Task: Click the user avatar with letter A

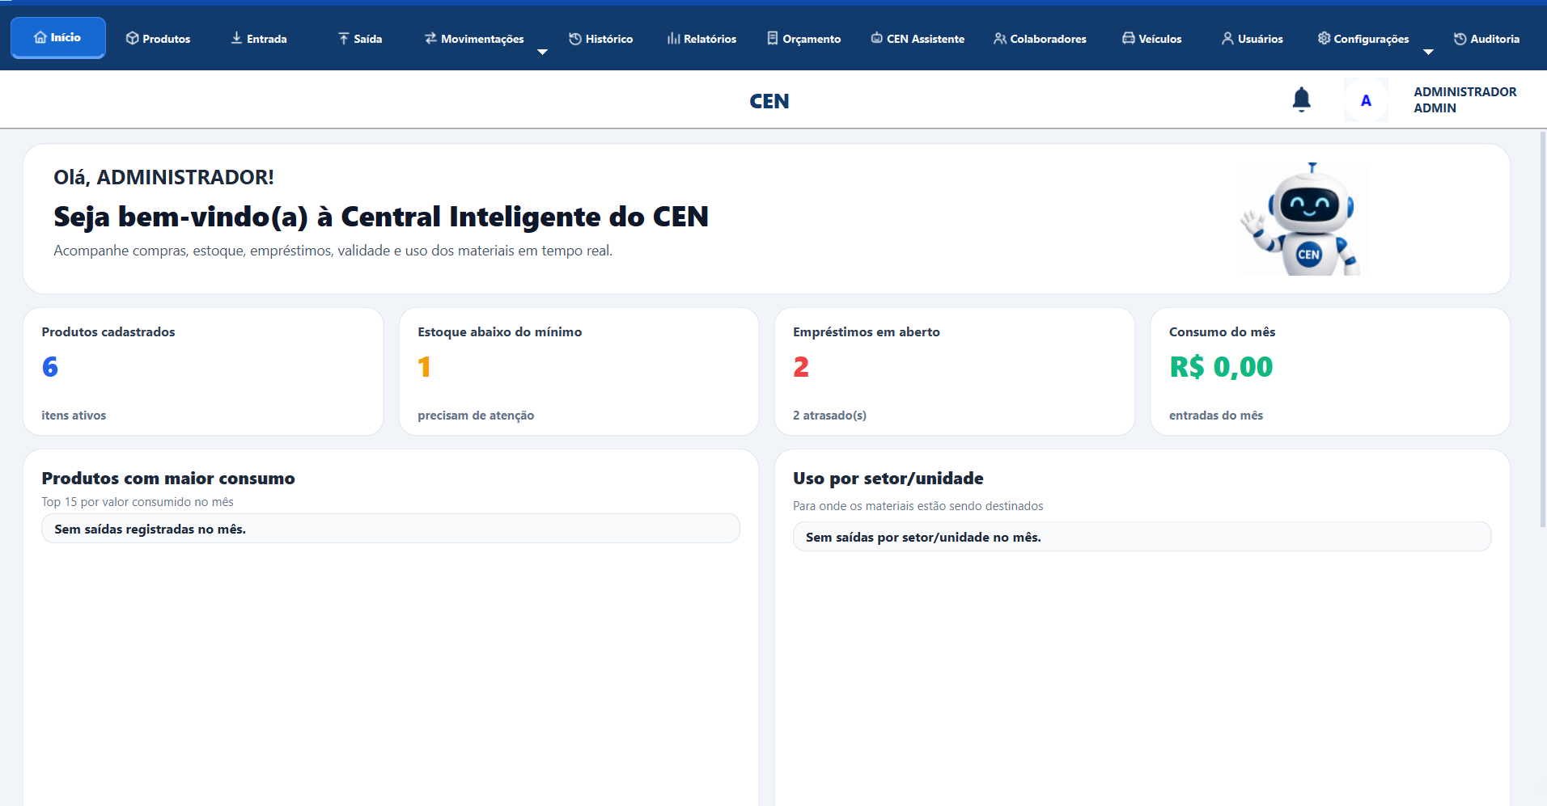Action: [x=1366, y=100]
